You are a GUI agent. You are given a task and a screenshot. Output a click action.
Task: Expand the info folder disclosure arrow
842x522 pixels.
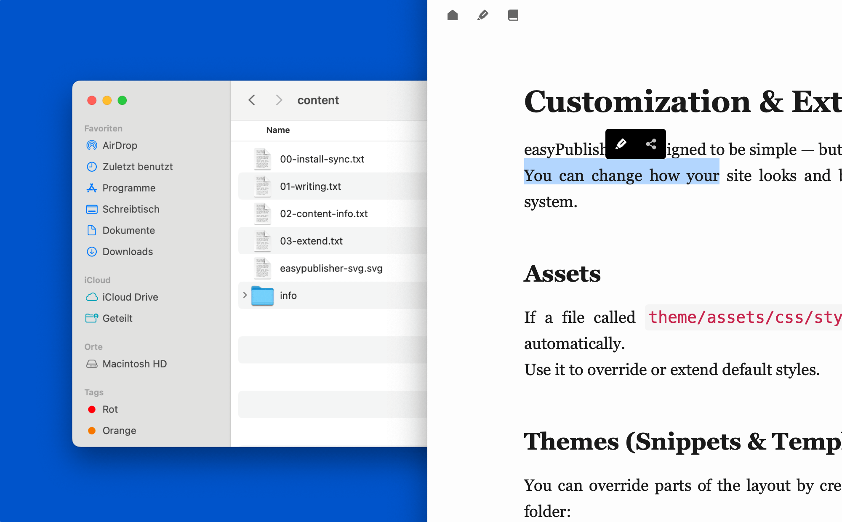pos(245,296)
